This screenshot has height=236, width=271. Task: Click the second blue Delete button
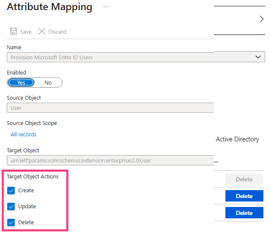pos(244,213)
